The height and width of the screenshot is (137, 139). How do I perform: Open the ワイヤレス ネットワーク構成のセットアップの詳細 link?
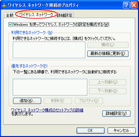pos(47,110)
